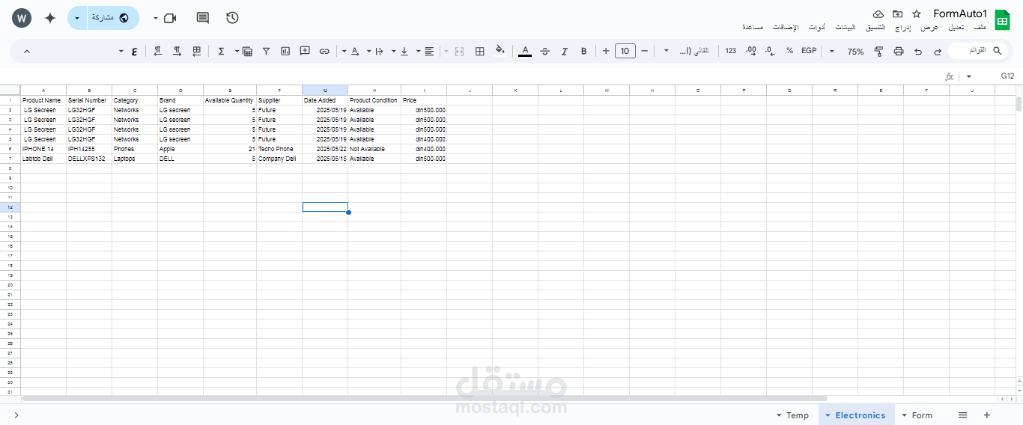Open the vertical align tool
This screenshot has height=425, width=1023.
click(404, 51)
